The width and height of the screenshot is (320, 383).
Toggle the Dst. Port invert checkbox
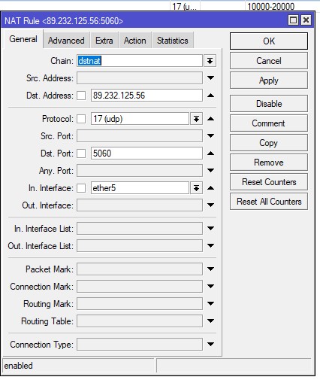pyautogui.click(x=81, y=154)
